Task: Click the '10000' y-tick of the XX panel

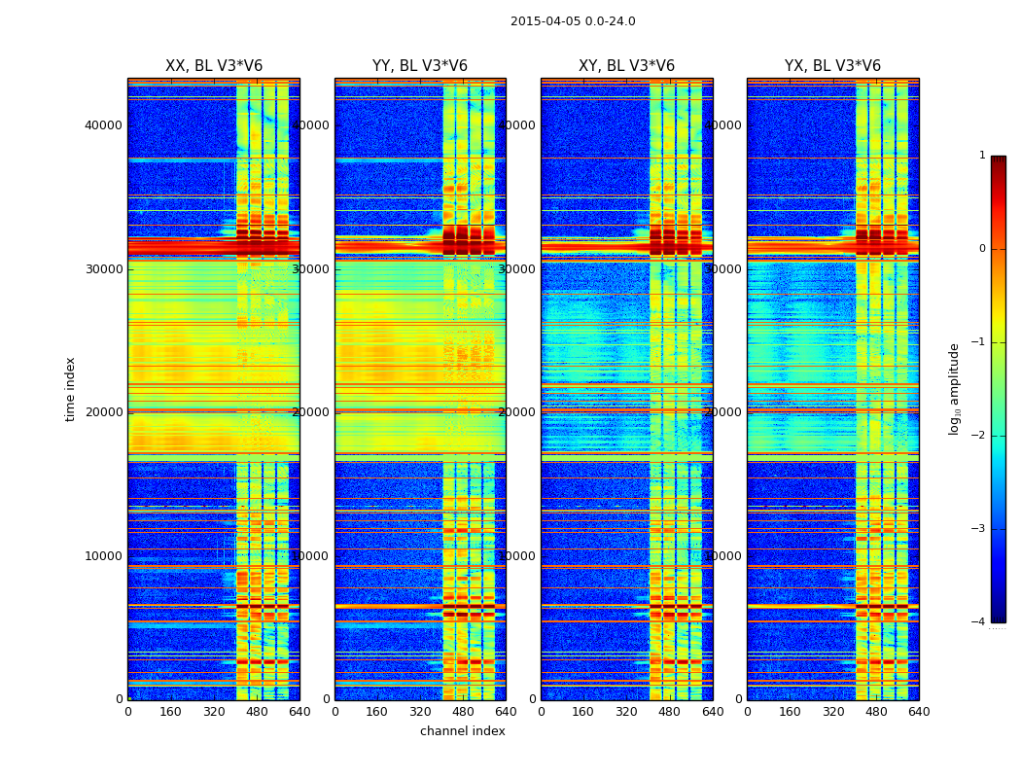Action: pos(103,555)
